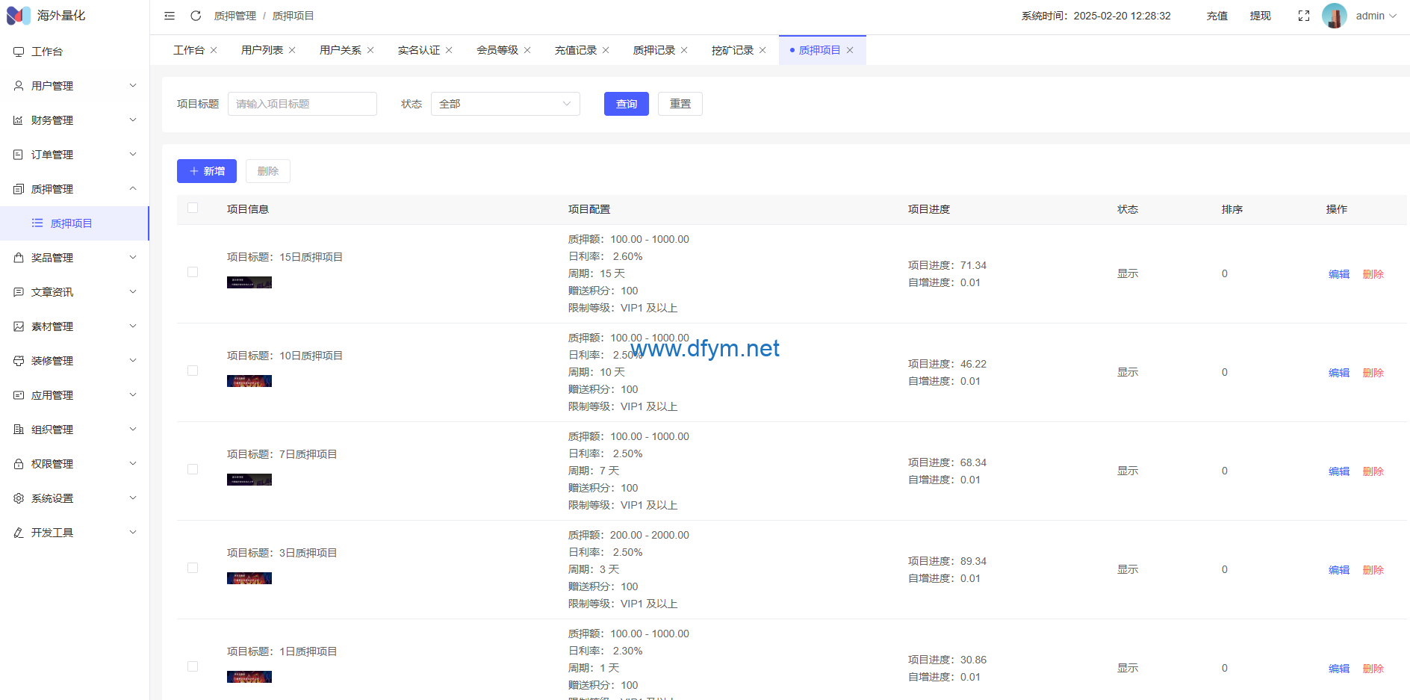Close the 挖矿记录 tab
This screenshot has width=1410, height=700.
(763, 50)
